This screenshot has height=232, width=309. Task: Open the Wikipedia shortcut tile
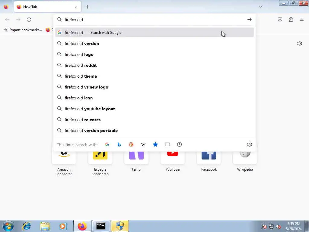tap(245, 162)
